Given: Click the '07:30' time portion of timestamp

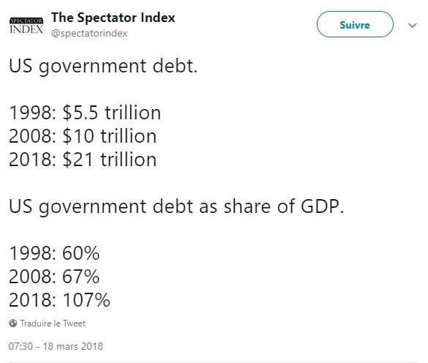Looking at the screenshot, I should (20, 346).
